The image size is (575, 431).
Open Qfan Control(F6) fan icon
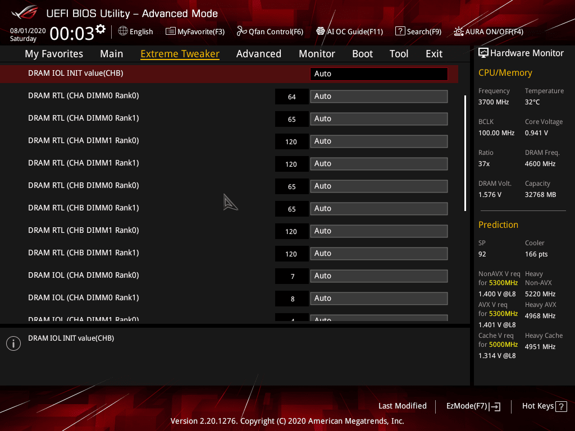[241, 31]
